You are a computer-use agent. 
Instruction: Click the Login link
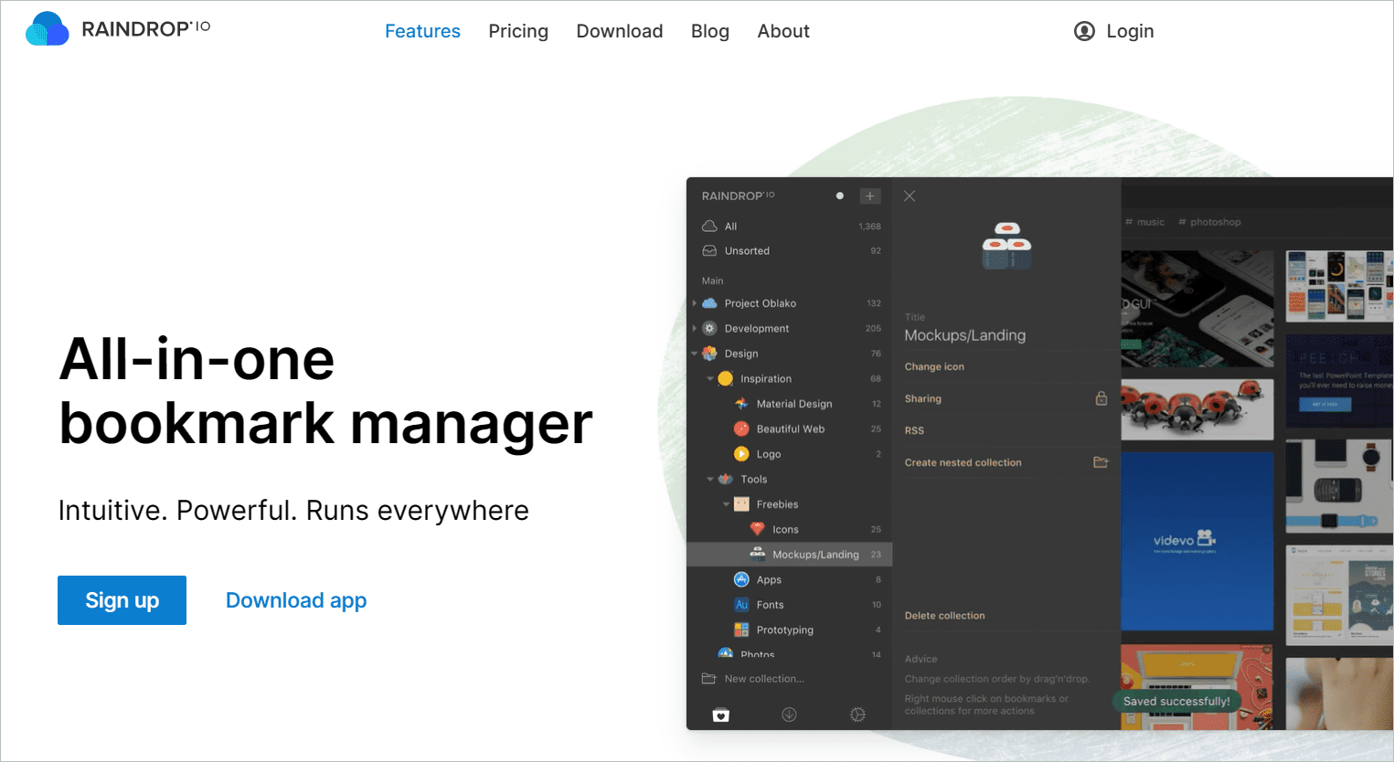coord(1113,31)
